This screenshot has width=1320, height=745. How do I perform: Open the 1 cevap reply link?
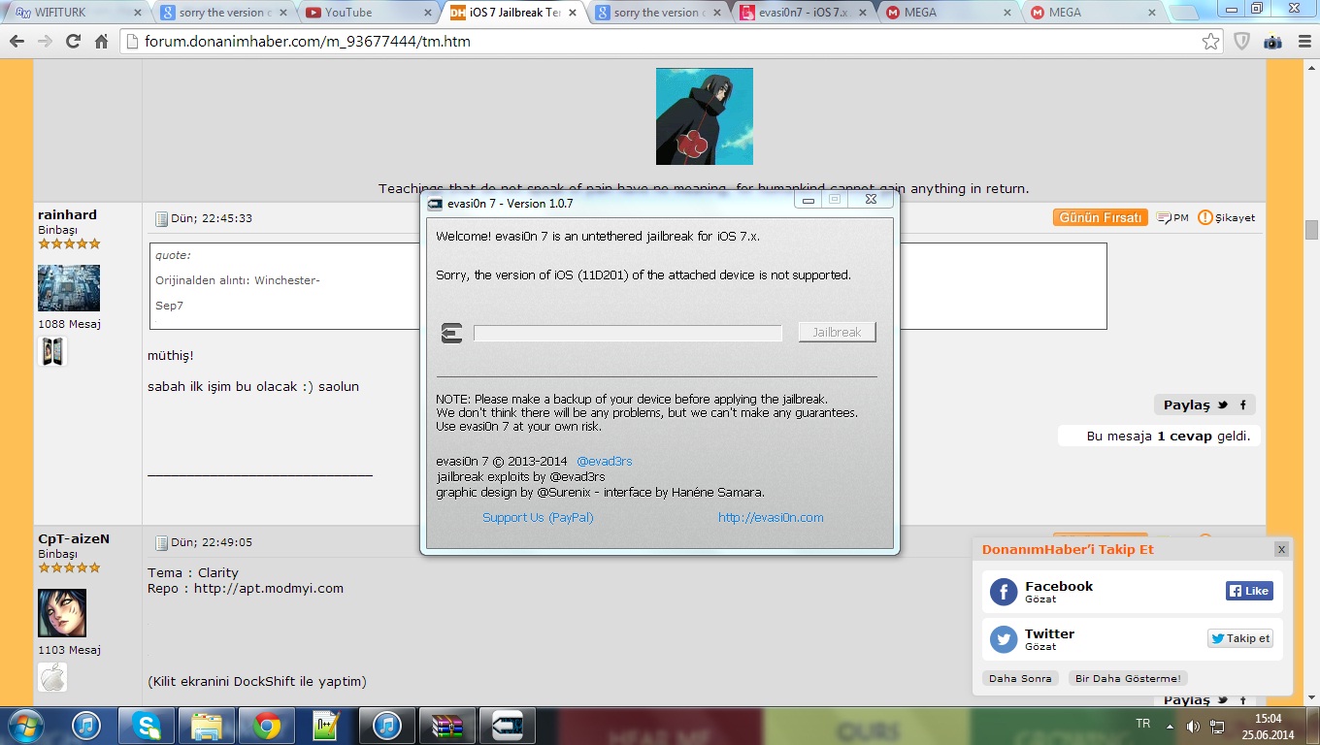(1184, 436)
